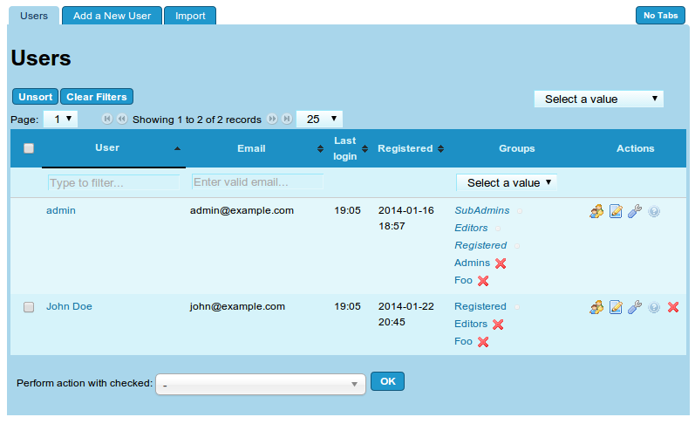This screenshot has width=695, height=424.
Task: Click the edit icon in admin's row
Action: [616, 211]
